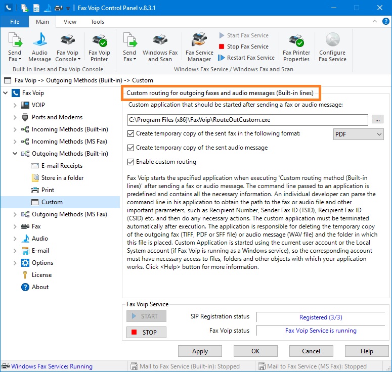Launch Windows Fax and Scan
The width and height of the screenshot is (392, 372).
[160, 46]
